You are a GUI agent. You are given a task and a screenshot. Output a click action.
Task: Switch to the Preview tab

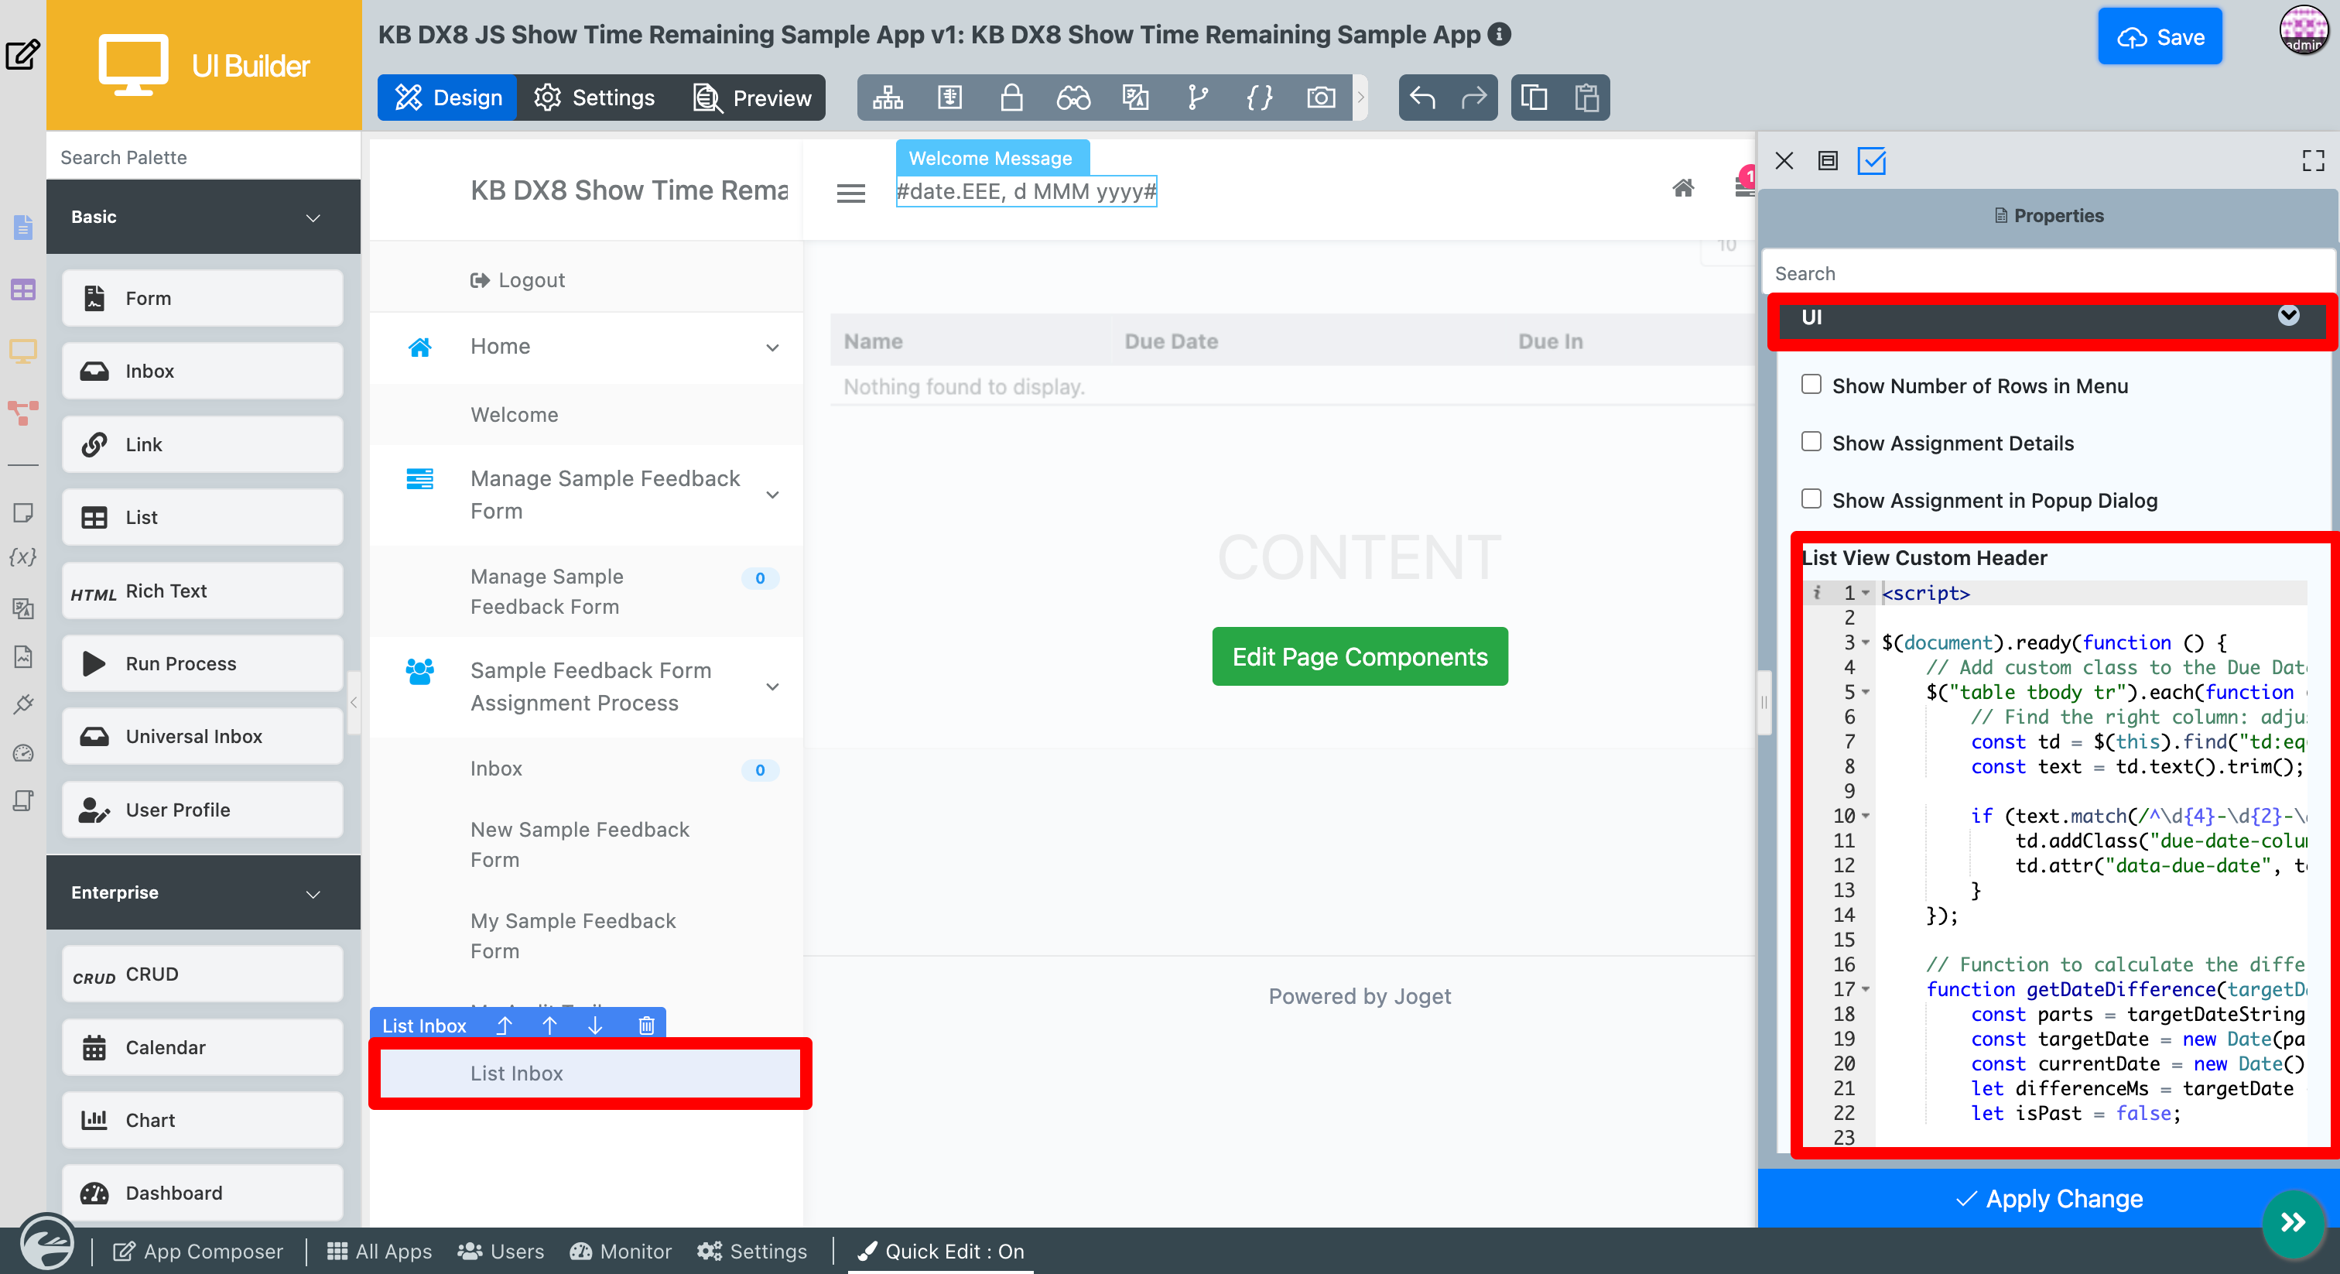752,98
